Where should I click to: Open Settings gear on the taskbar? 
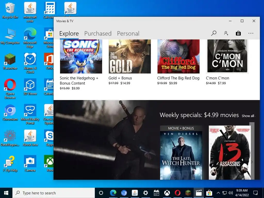tap(145, 193)
